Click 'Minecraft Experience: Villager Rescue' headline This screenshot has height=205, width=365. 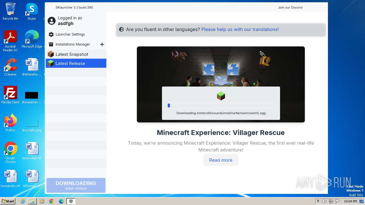(221, 133)
